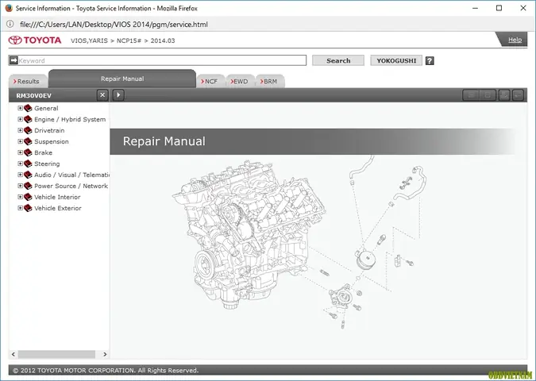Click the play arrow beside the X button

coord(118,95)
